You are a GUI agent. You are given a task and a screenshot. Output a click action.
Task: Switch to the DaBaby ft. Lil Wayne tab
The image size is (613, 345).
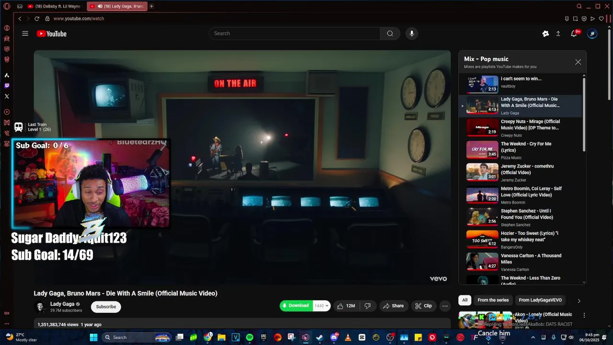[55, 6]
